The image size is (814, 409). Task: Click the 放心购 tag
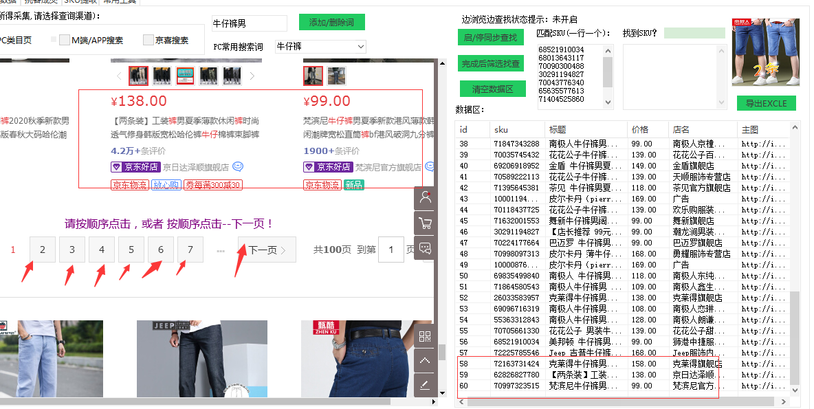tap(166, 185)
